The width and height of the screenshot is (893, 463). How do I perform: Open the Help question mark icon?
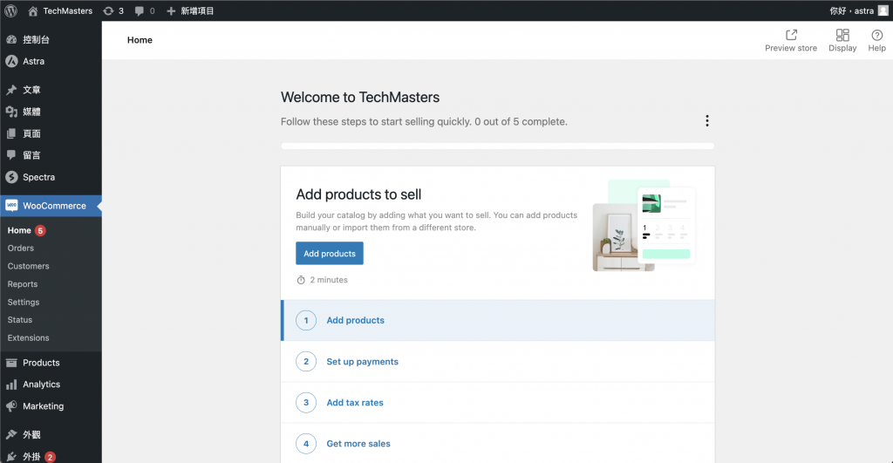[877, 35]
